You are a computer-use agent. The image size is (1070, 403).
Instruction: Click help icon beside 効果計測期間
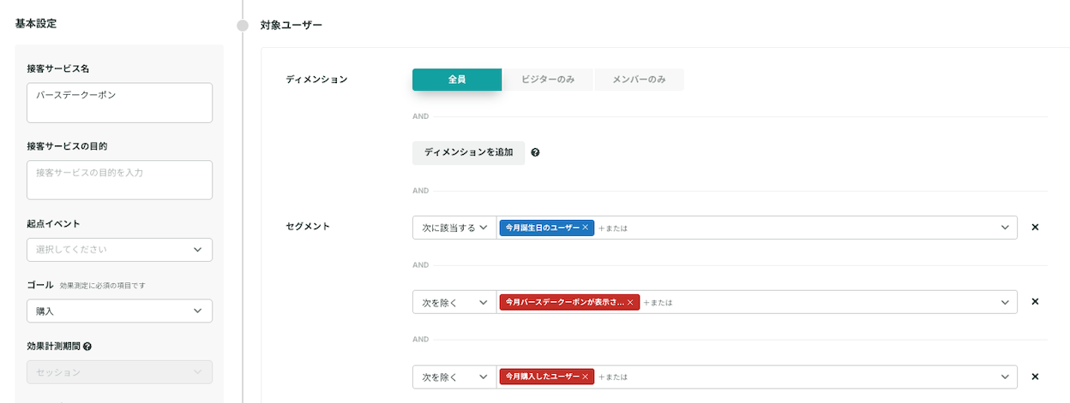[x=87, y=347]
